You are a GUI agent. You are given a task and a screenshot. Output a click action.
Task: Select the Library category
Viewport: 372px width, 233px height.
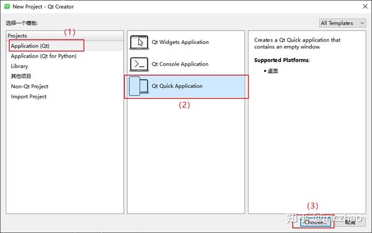click(x=19, y=66)
